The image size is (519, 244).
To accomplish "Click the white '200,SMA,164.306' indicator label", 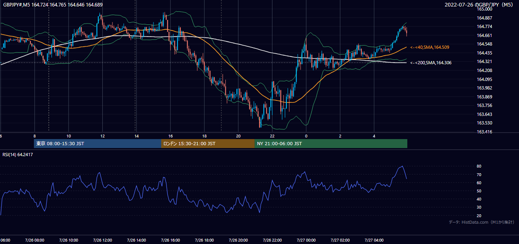I will 430,63.
